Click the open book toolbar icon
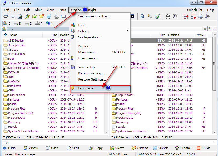The height and width of the screenshot is (156, 218). pyautogui.click(x=13, y=17)
